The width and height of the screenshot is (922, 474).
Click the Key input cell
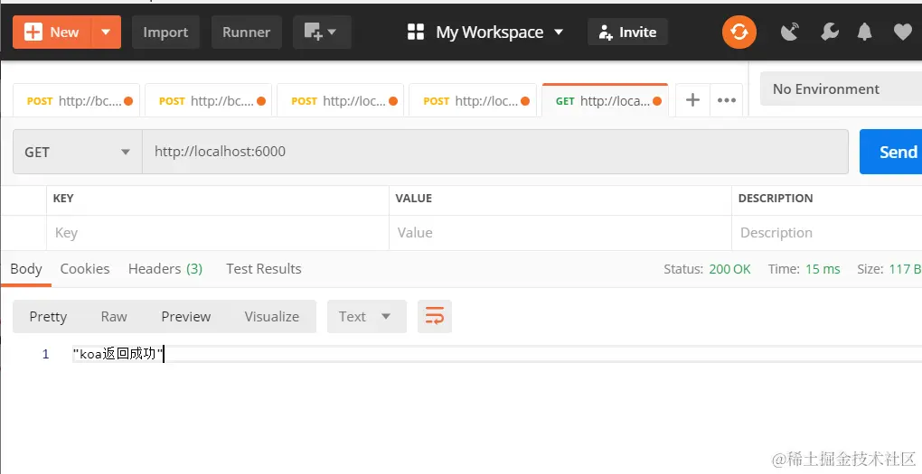[x=218, y=233]
